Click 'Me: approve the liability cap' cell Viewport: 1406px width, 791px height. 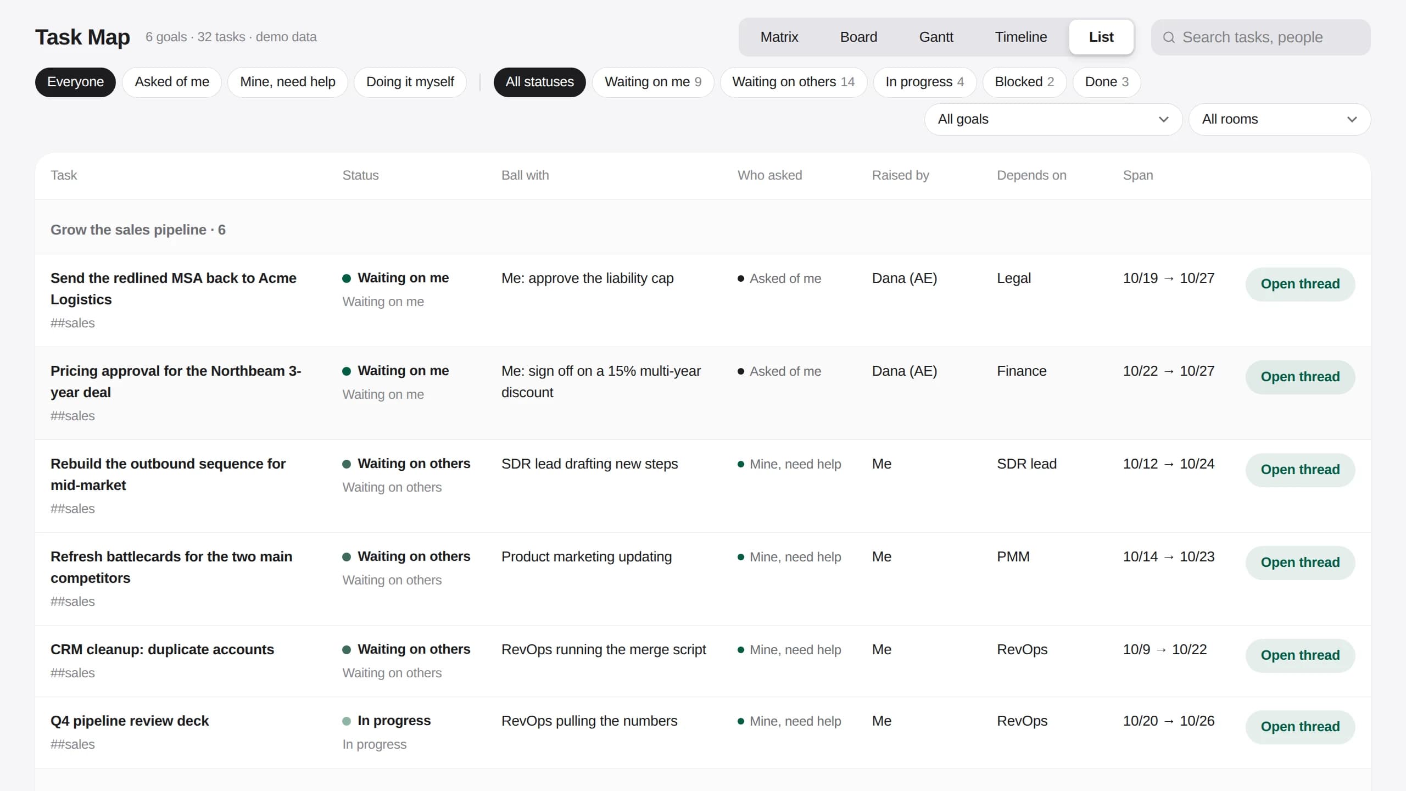click(x=587, y=278)
